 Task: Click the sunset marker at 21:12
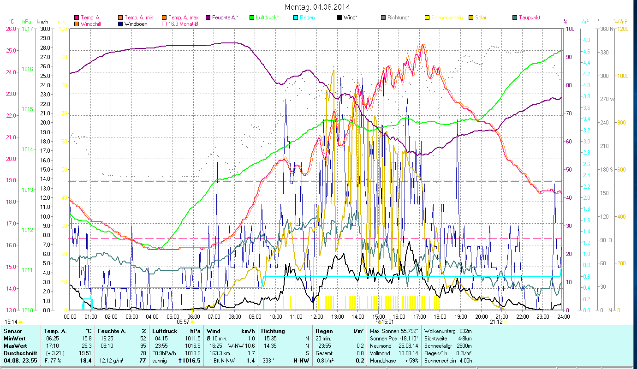point(505,322)
